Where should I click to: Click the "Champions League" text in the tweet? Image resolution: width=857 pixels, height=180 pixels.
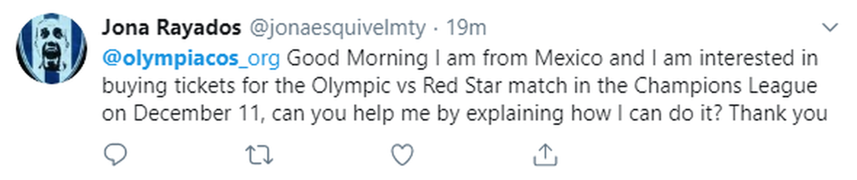(725, 86)
